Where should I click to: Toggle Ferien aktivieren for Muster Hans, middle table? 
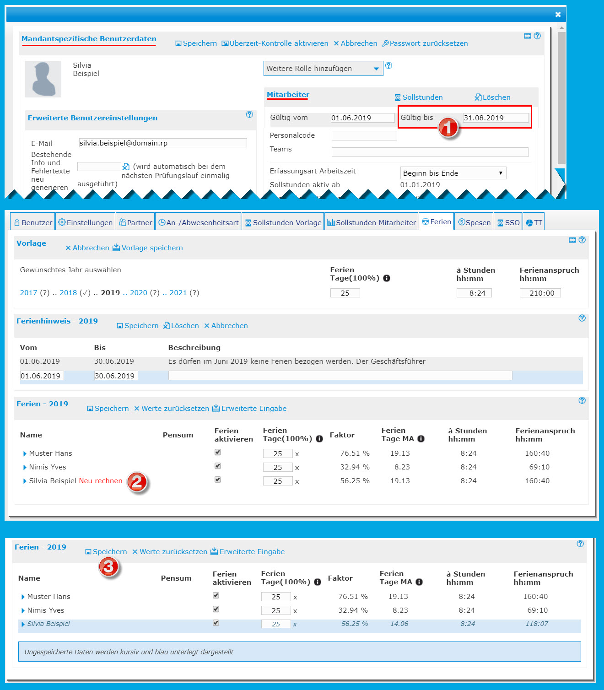[218, 452]
